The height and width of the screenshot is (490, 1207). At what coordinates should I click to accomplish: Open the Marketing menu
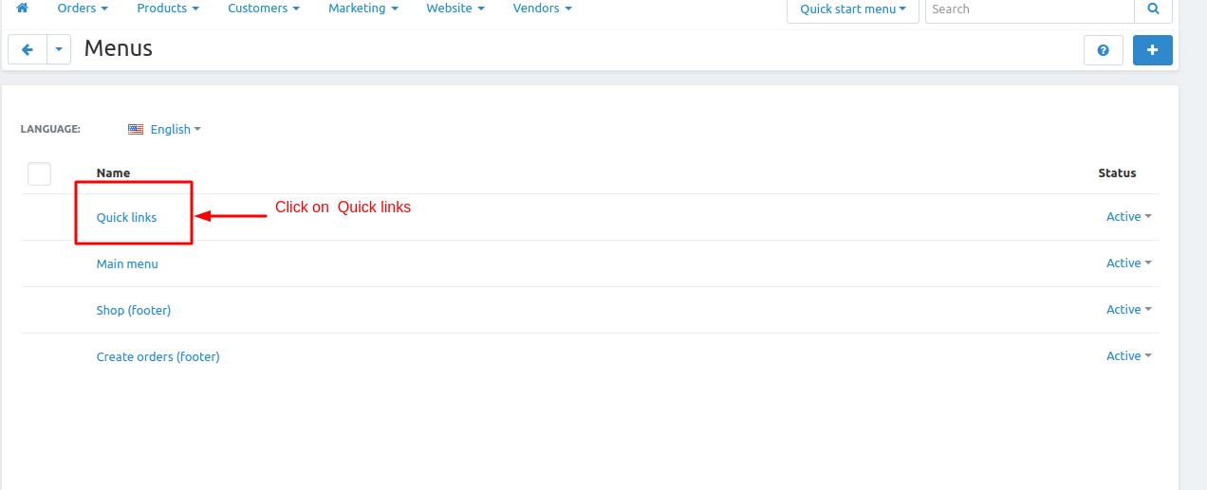362,9
